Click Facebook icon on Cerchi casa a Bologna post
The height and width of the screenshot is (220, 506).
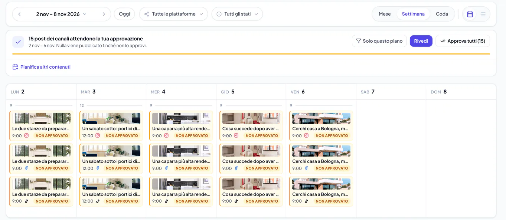pyautogui.click(x=306, y=168)
